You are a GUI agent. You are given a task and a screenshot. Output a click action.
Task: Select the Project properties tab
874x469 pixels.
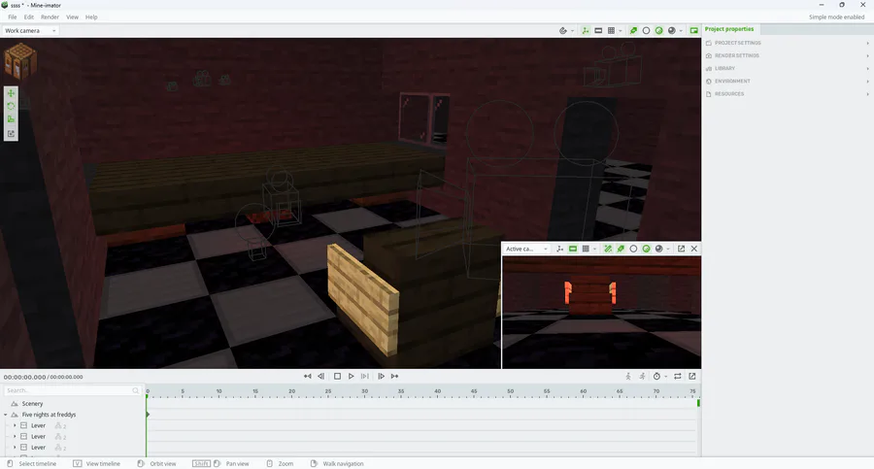pyautogui.click(x=729, y=29)
